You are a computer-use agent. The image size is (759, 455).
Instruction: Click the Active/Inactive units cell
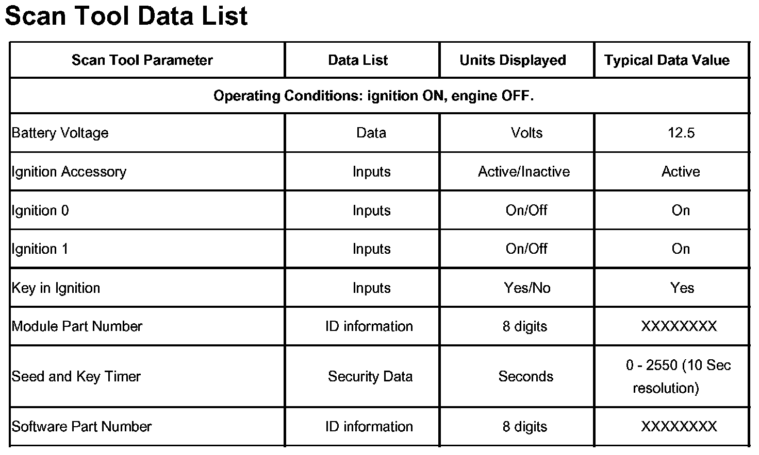pyautogui.click(x=524, y=171)
